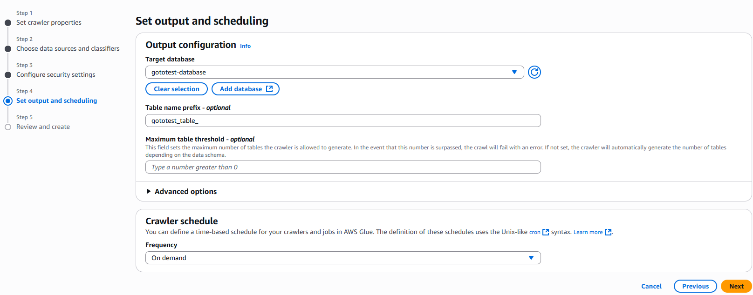Click the external link icon beside Learn more

608,232
